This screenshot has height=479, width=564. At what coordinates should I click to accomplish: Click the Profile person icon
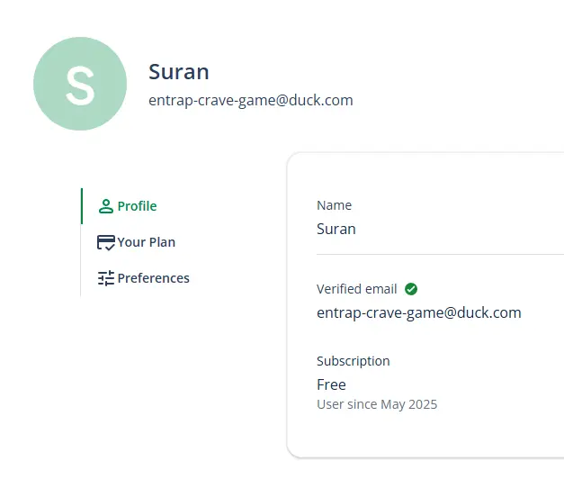106,206
